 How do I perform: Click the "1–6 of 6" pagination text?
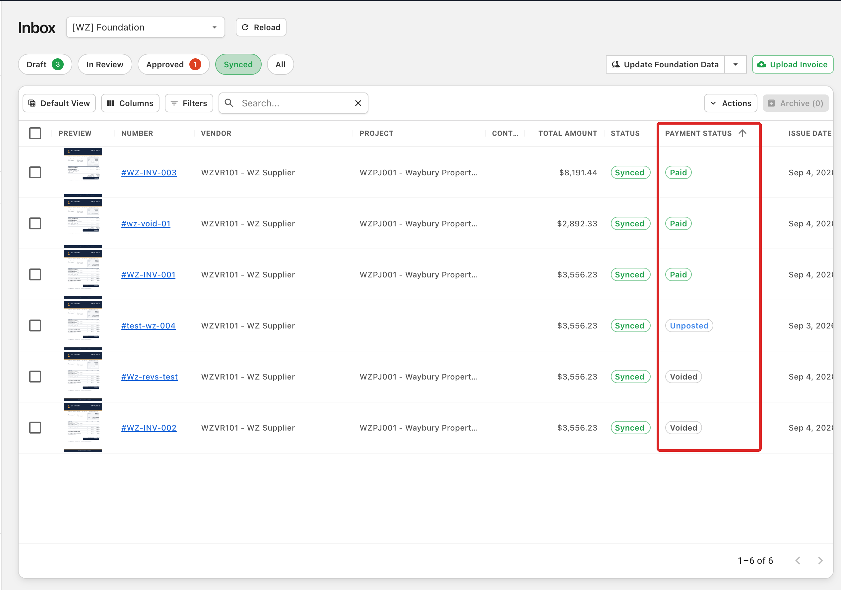tap(755, 560)
